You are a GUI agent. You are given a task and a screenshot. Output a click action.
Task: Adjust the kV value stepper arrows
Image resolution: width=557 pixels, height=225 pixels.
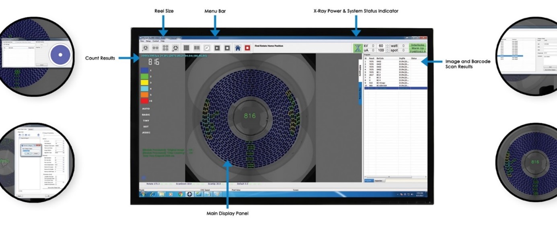coord(388,46)
